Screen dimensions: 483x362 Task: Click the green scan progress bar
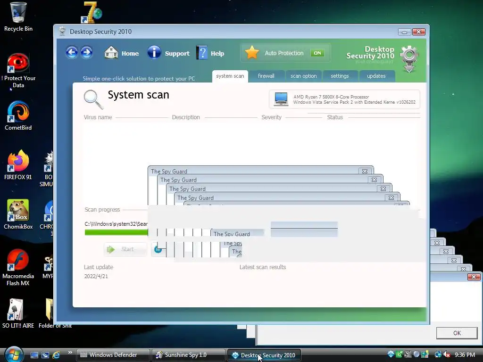point(116,233)
